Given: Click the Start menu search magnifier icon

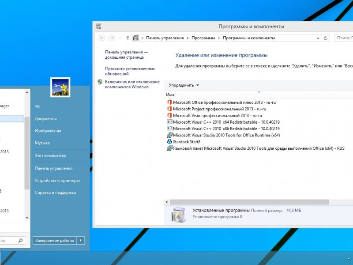Looking at the screenshot, I should pyautogui.click(x=20, y=240).
